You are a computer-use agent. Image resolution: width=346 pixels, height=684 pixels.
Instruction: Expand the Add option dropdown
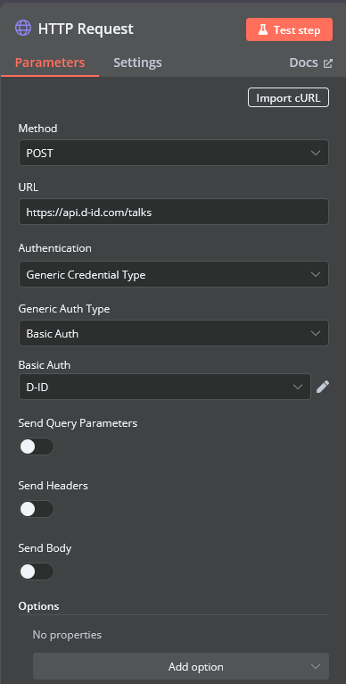[181, 666]
